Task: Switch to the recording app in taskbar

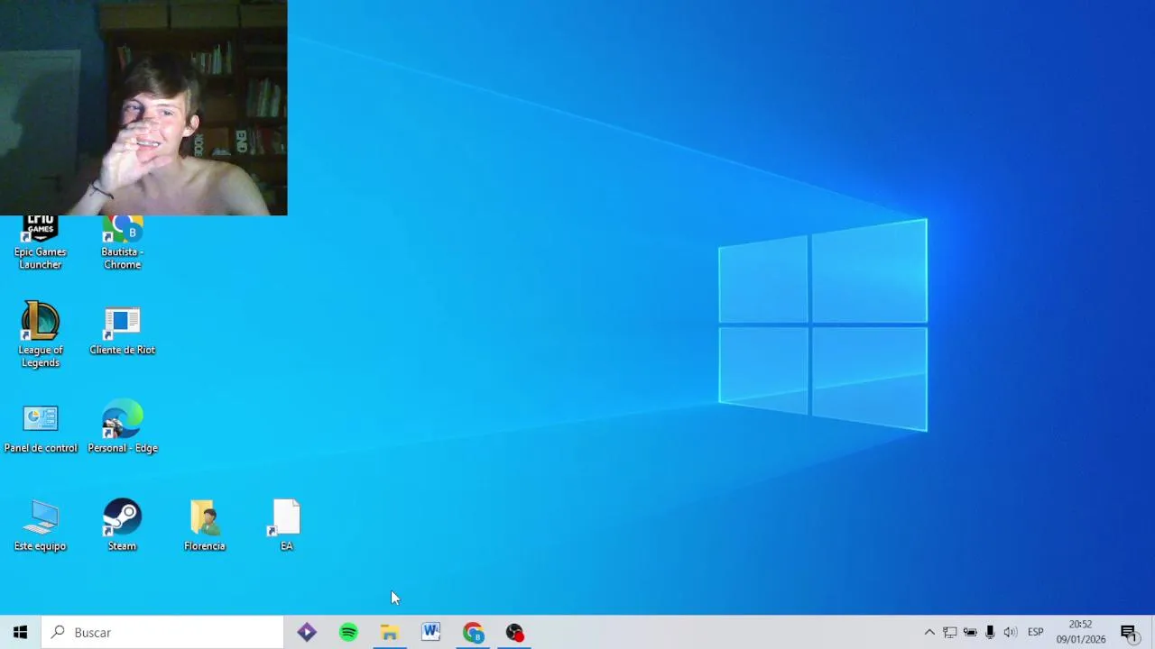Action: pyautogui.click(x=514, y=633)
